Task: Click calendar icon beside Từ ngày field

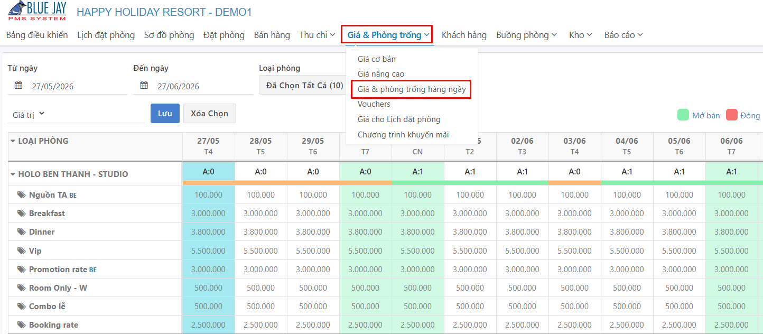Action: click(18, 86)
